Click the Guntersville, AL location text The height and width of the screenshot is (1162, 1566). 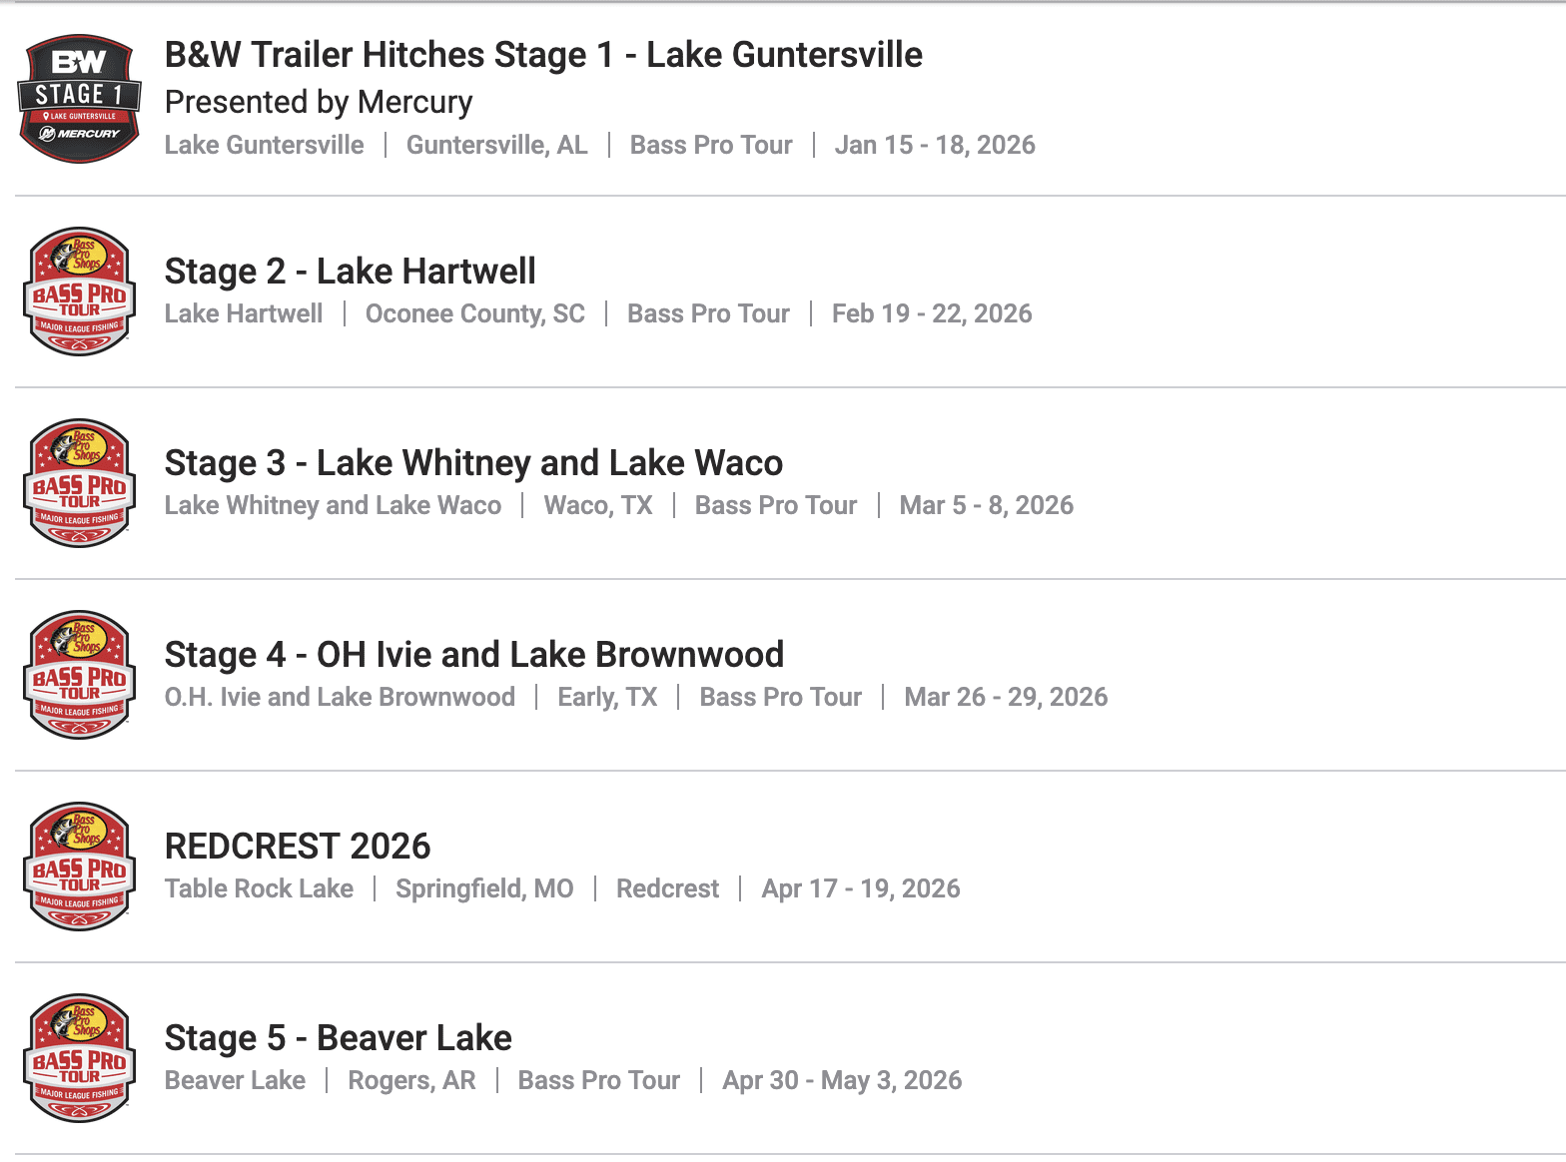[496, 146]
